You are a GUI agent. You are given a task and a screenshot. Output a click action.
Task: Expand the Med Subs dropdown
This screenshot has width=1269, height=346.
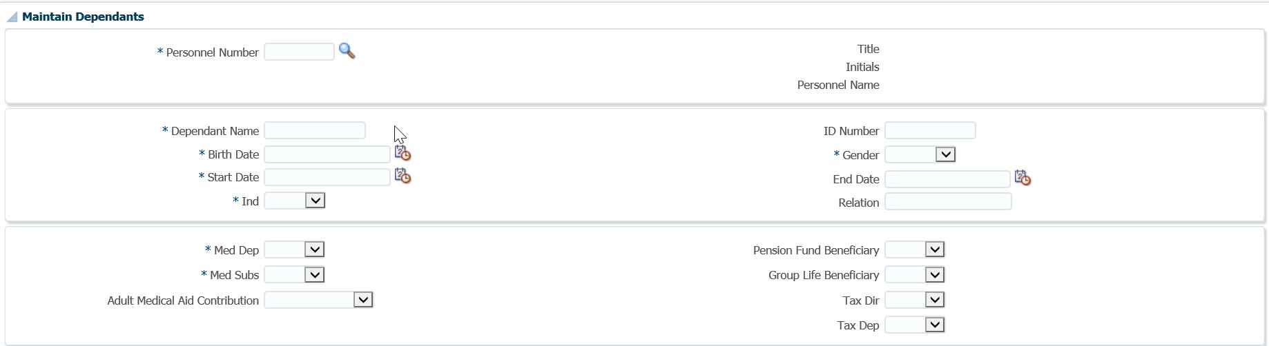[x=314, y=275]
